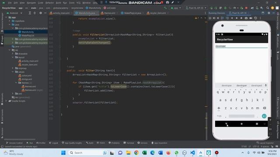Image resolution: width=280 pixels, height=157 pixels.
Task: Click the developer search field in emulator
Action: 241,46
